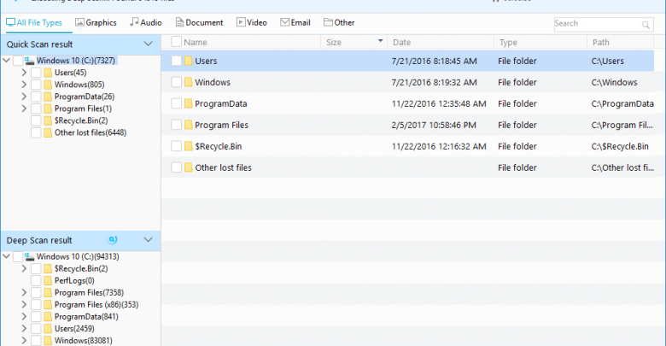Click the path C:\ProgramData

(622, 103)
